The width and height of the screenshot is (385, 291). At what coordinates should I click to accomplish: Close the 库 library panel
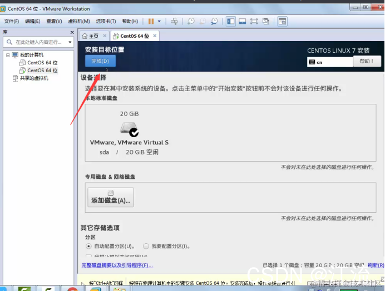[x=72, y=32]
